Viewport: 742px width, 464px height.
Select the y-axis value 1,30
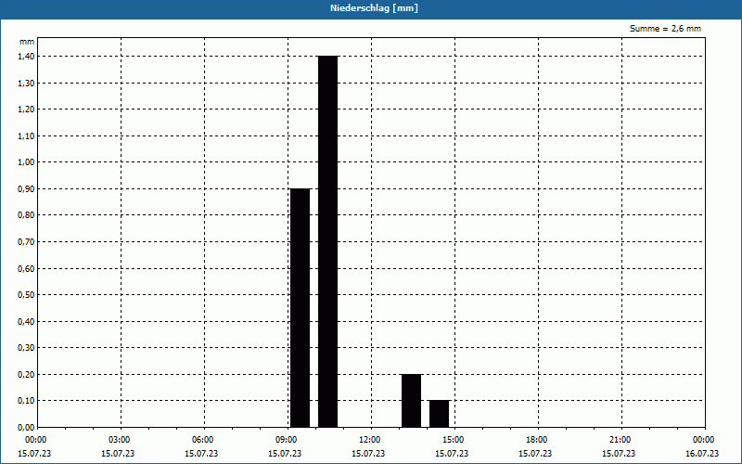26,83
